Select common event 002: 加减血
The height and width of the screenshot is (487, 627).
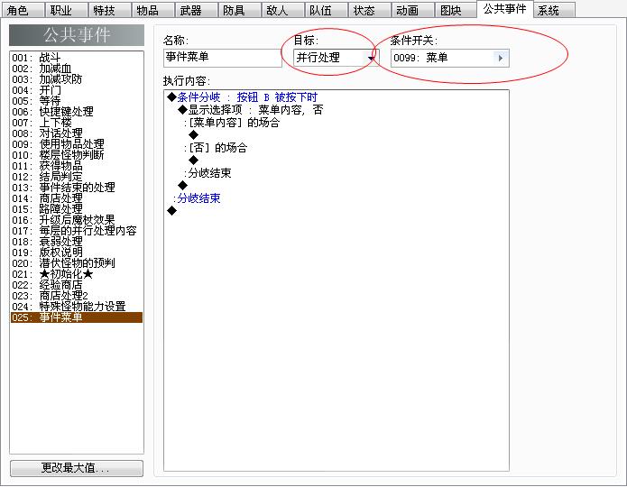pyautogui.click(x=77, y=69)
